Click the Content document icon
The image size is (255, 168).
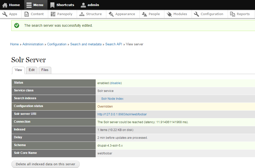tap(27, 14)
